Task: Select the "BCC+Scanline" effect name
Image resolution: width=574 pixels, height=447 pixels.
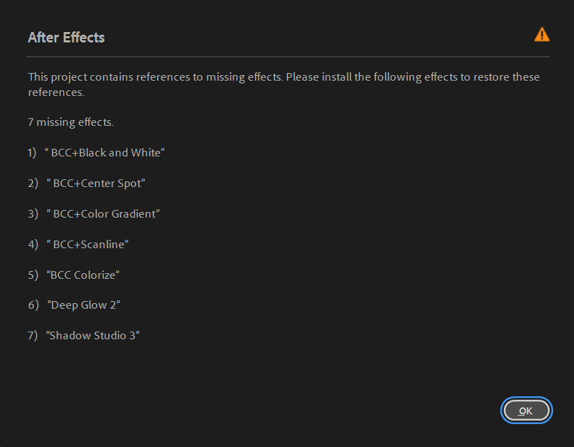Action: (88, 244)
